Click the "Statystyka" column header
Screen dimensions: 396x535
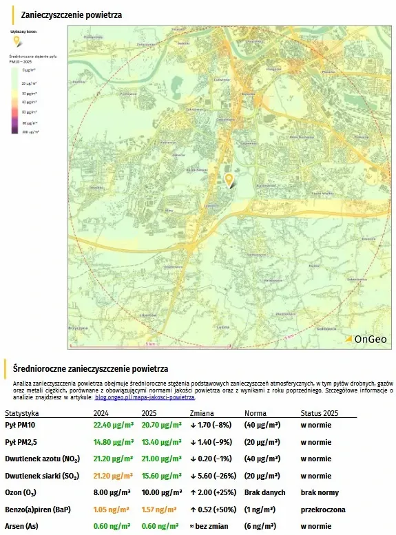[x=22, y=413]
